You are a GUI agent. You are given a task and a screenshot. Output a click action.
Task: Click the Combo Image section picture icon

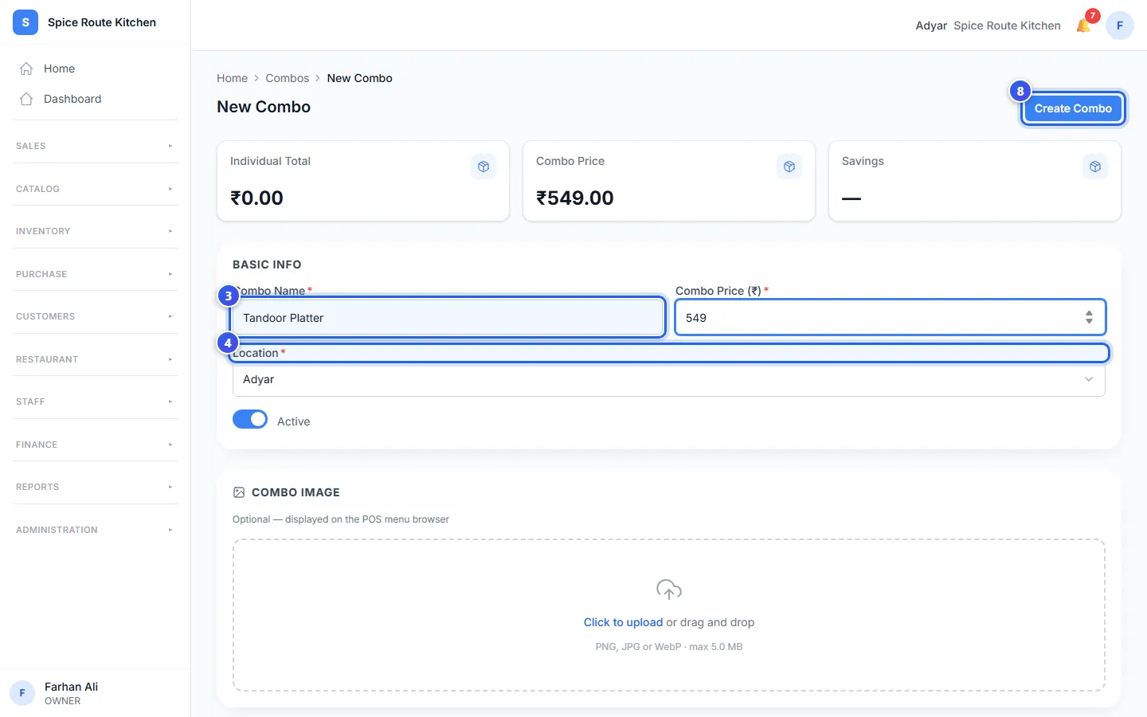pos(239,492)
